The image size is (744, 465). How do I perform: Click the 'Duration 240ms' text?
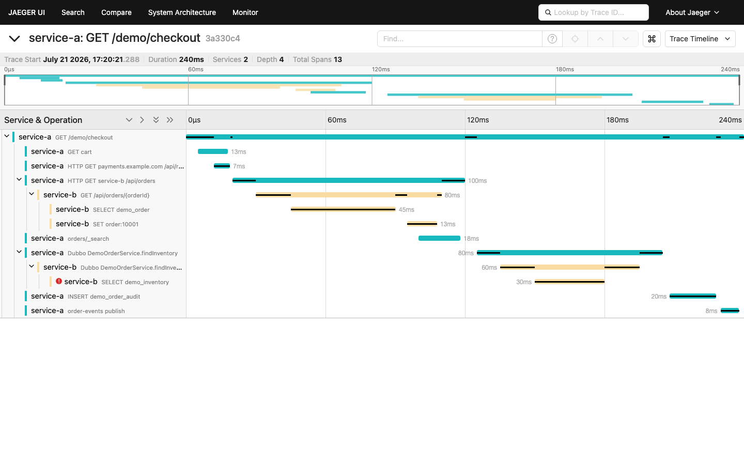[176, 59]
